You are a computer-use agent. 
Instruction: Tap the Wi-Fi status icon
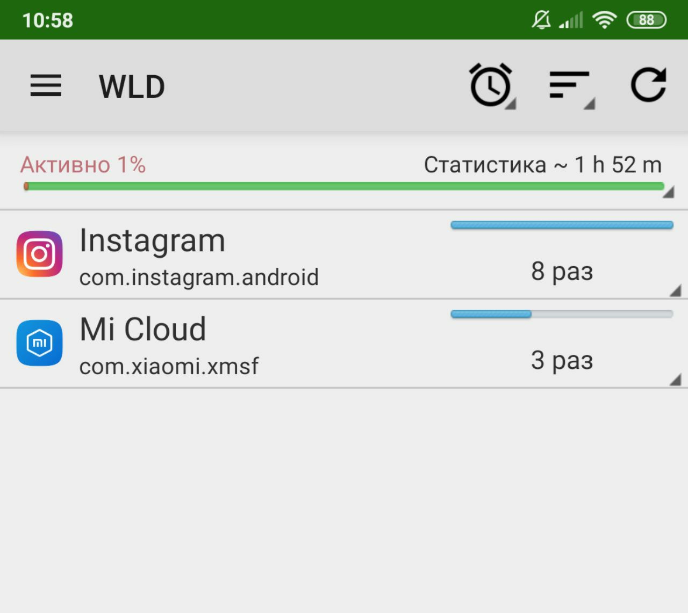(x=604, y=20)
